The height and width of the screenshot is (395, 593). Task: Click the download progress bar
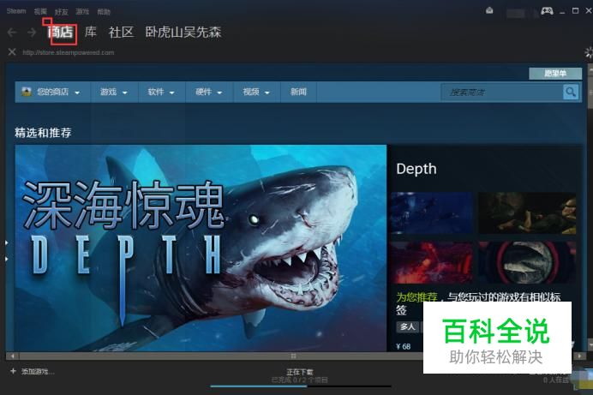pos(301,386)
